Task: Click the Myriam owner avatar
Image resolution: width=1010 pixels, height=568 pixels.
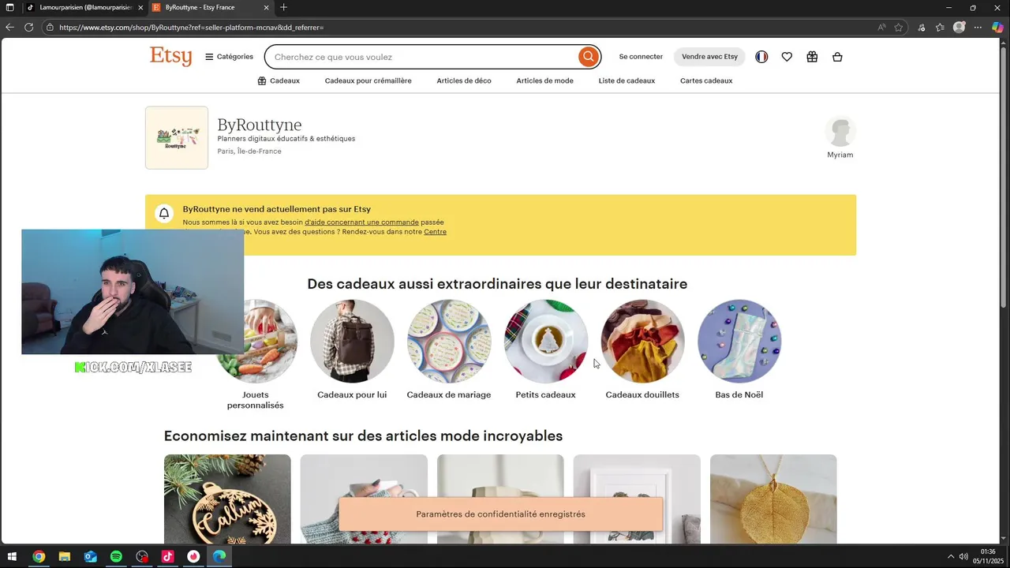Action: [x=840, y=131]
